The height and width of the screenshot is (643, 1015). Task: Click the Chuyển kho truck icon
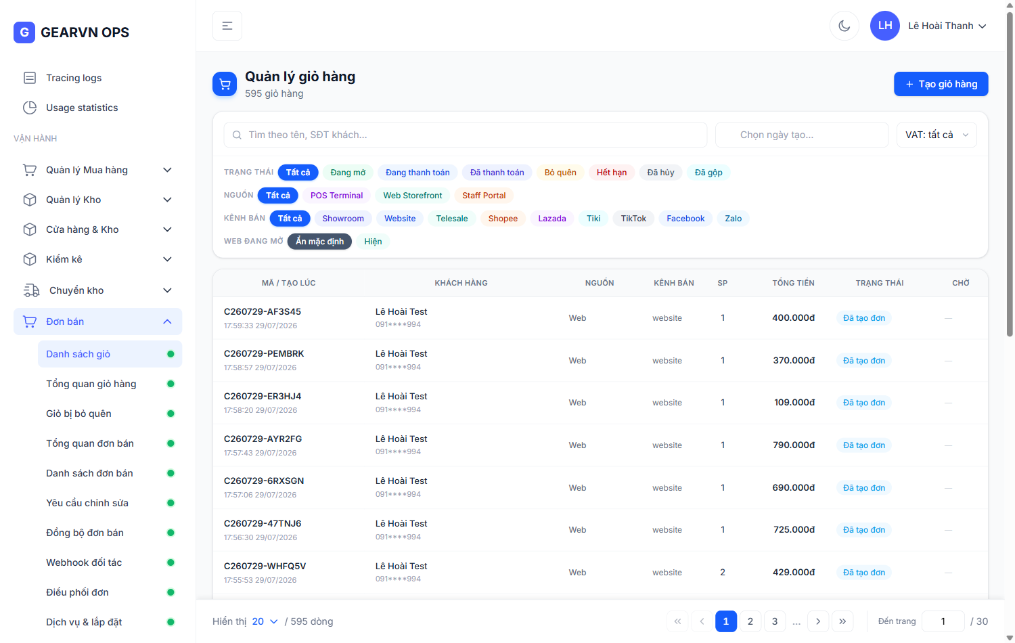point(31,290)
